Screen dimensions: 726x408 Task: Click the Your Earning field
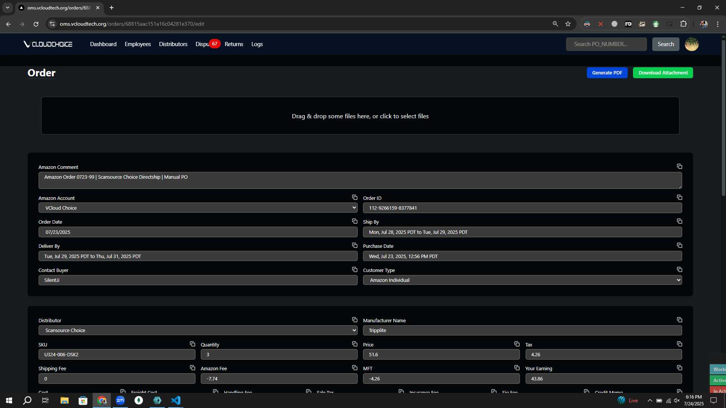(603, 379)
